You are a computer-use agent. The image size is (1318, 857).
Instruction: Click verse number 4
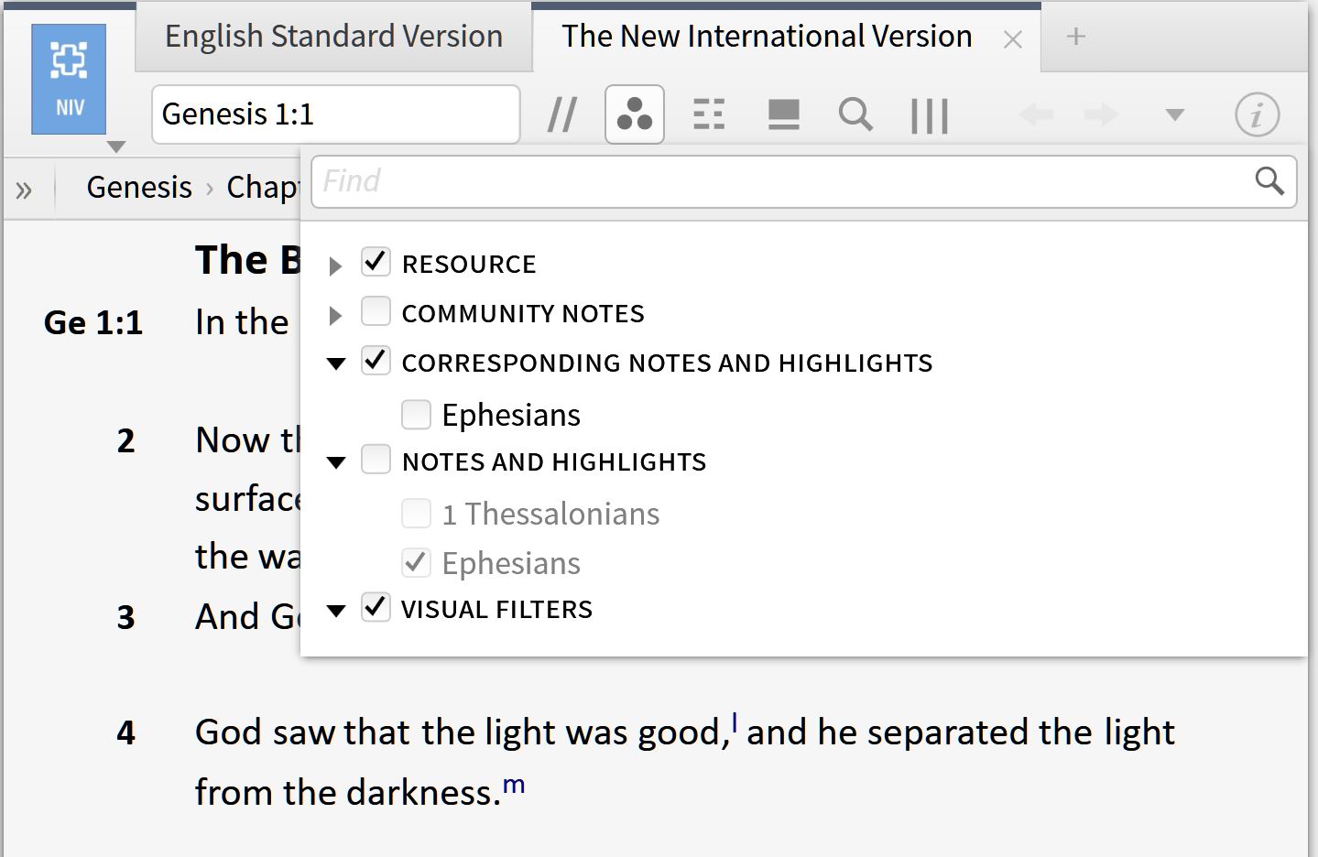click(126, 733)
